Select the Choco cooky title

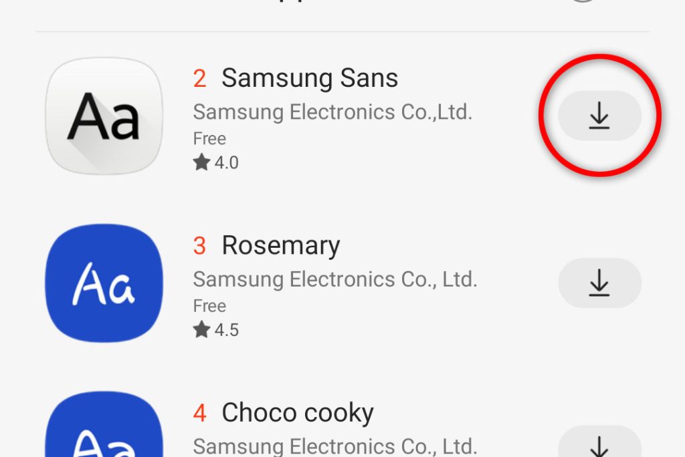click(x=298, y=413)
